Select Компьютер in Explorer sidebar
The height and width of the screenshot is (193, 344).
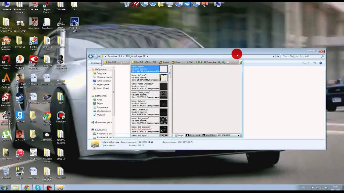pos(99,130)
